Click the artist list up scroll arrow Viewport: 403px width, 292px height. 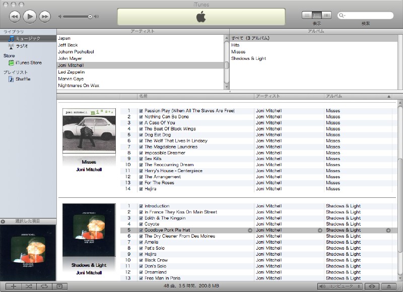click(x=227, y=38)
